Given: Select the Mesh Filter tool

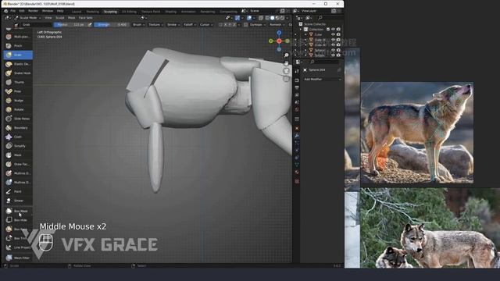Looking at the screenshot, I should click(18, 258).
